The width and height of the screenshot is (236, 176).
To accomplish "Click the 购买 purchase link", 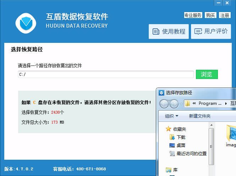I will [210, 15].
